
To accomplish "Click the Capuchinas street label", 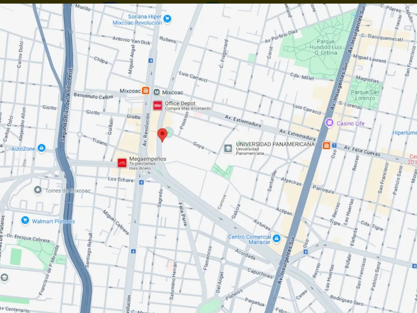I will (x=260, y=273).
